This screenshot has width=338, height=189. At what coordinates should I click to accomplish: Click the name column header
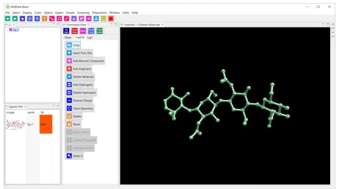31,112
